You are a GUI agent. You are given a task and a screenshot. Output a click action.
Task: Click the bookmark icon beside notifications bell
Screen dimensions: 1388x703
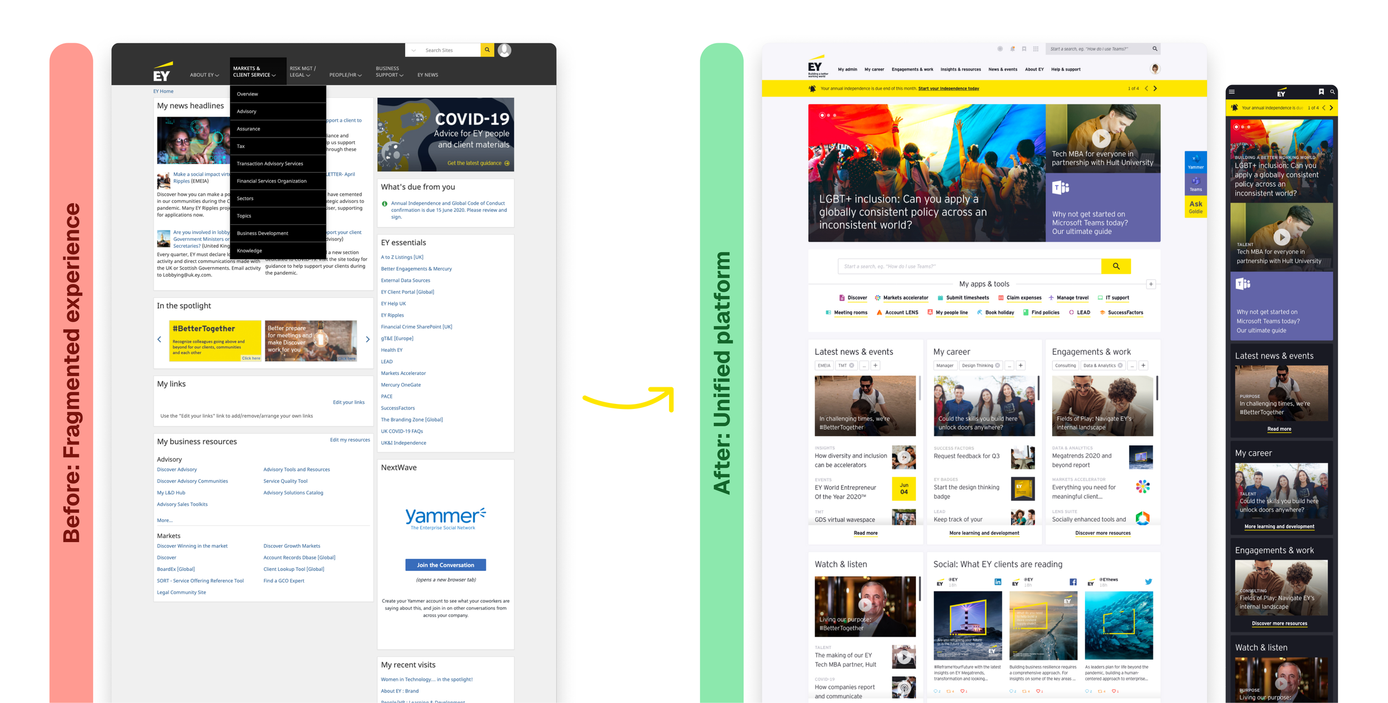[x=1024, y=49]
